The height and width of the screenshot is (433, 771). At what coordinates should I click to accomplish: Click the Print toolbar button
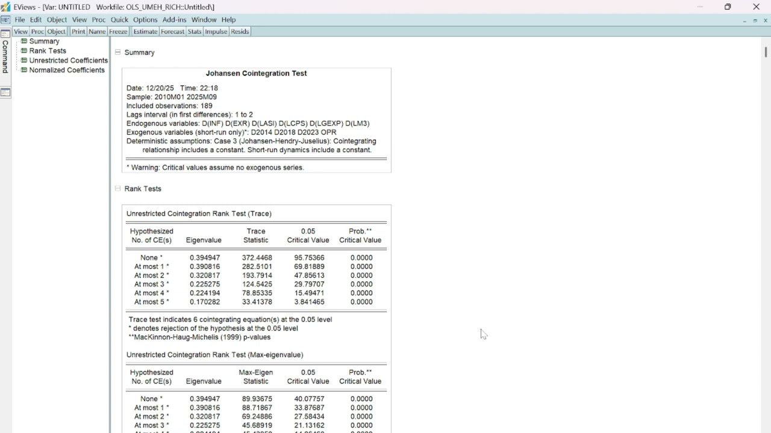[78, 31]
